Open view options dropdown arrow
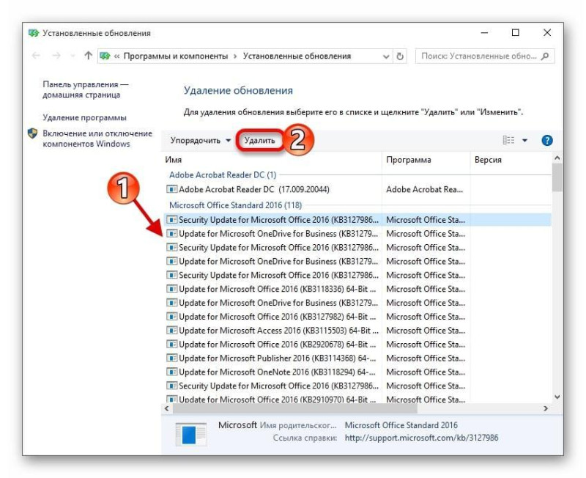Image resolution: width=586 pixels, height=478 pixels. [524, 141]
